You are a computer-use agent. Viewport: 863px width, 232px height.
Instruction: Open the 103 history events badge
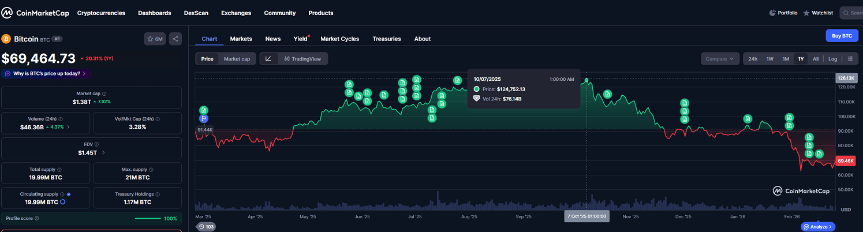(206, 227)
